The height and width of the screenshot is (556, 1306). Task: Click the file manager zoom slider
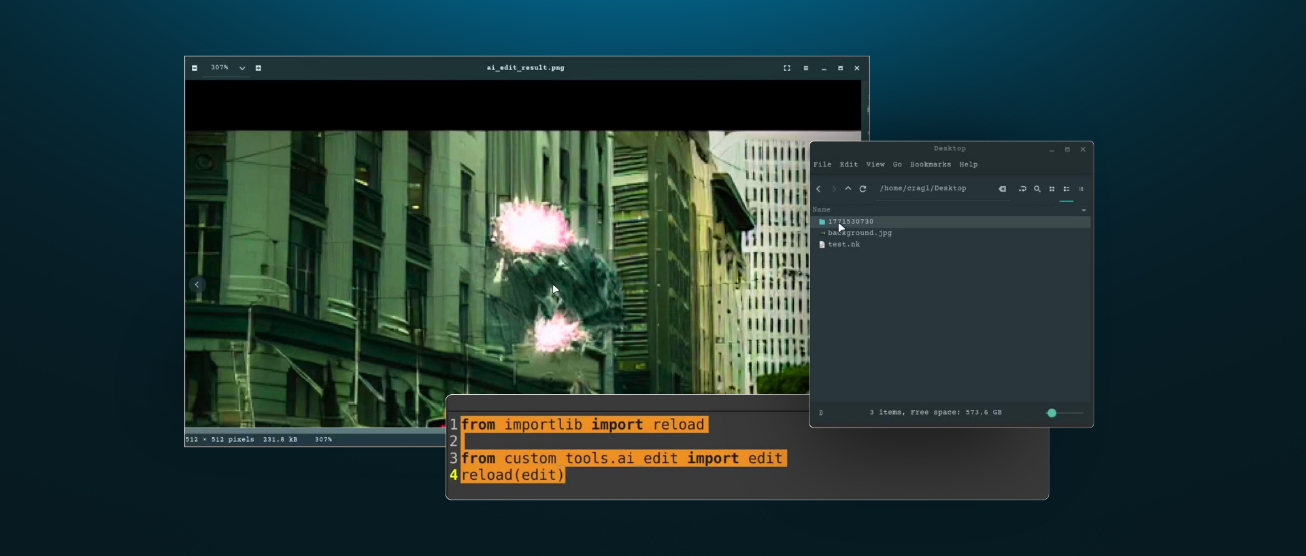(1065, 413)
